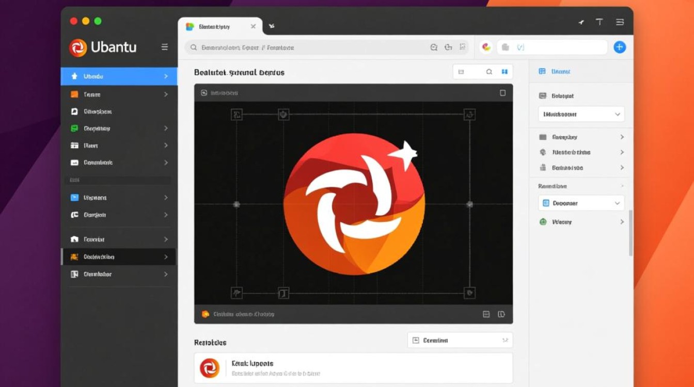Image resolution: width=694 pixels, height=387 pixels.
Task: Click the multicolor circle icon beside the search bar
Action: tap(486, 47)
